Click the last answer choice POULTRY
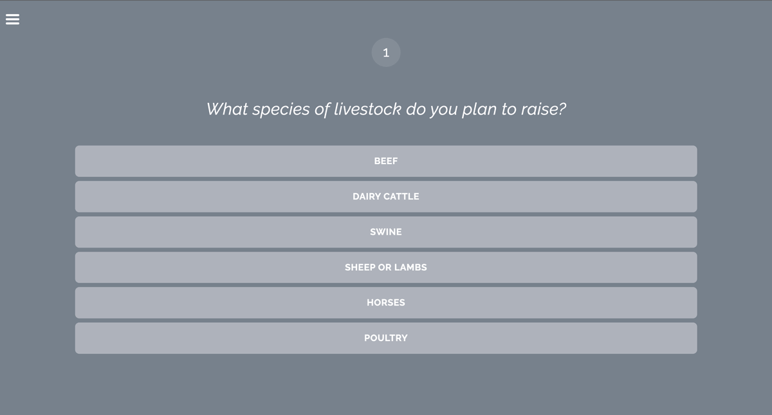This screenshot has width=772, height=415. click(386, 338)
